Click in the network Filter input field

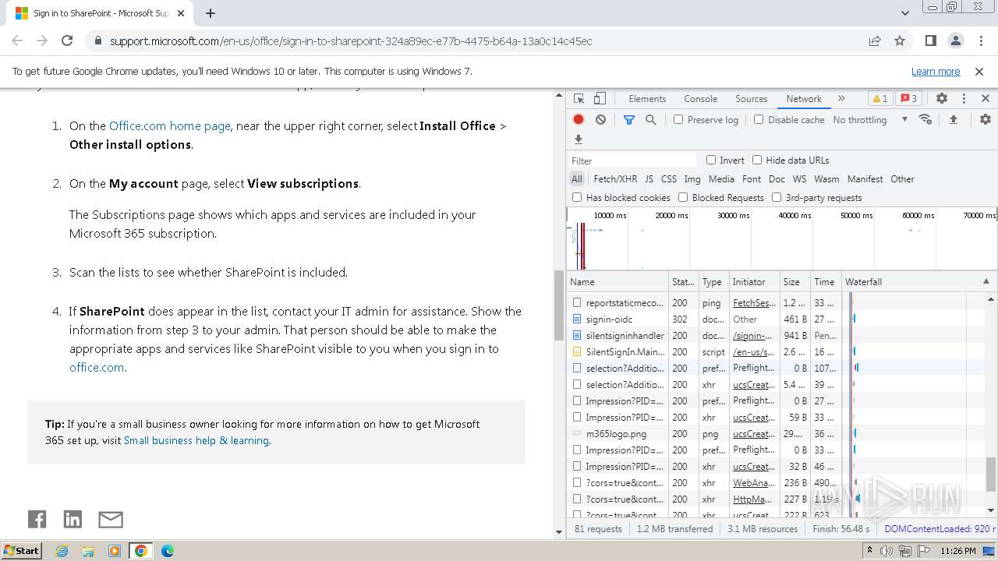(x=633, y=161)
